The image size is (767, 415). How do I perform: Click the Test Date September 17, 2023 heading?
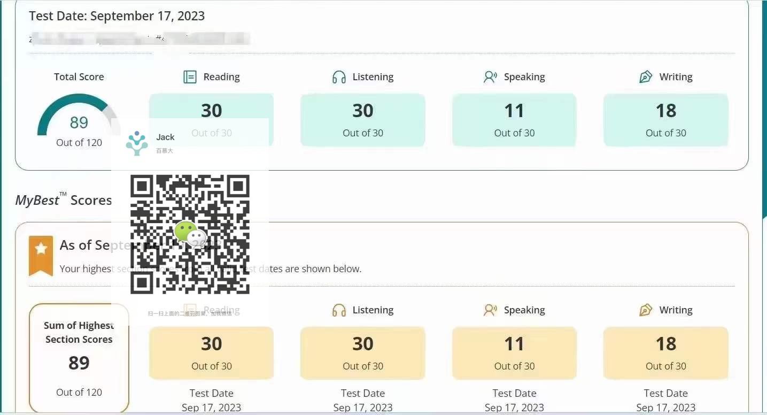pyautogui.click(x=117, y=16)
